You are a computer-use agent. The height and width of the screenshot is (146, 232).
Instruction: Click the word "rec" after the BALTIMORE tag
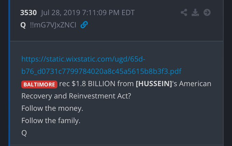point(64,84)
